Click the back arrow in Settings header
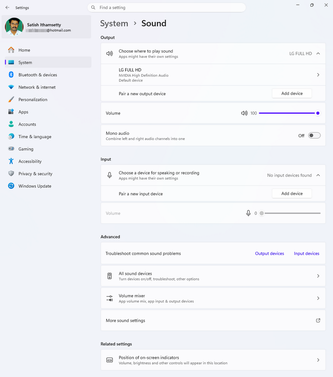Image resolution: width=333 pixels, height=377 pixels. pyautogui.click(x=7, y=7)
